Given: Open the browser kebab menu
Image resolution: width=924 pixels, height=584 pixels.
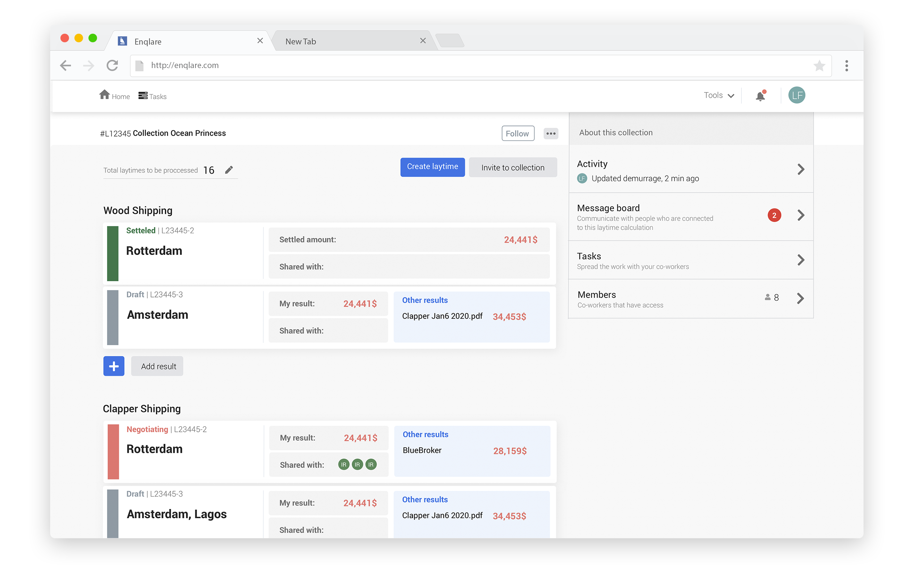Looking at the screenshot, I should [846, 65].
